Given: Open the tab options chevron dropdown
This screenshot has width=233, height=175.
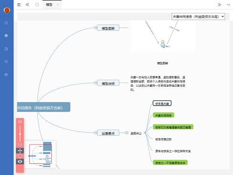Looking at the screenshot, I should pos(228,5).
